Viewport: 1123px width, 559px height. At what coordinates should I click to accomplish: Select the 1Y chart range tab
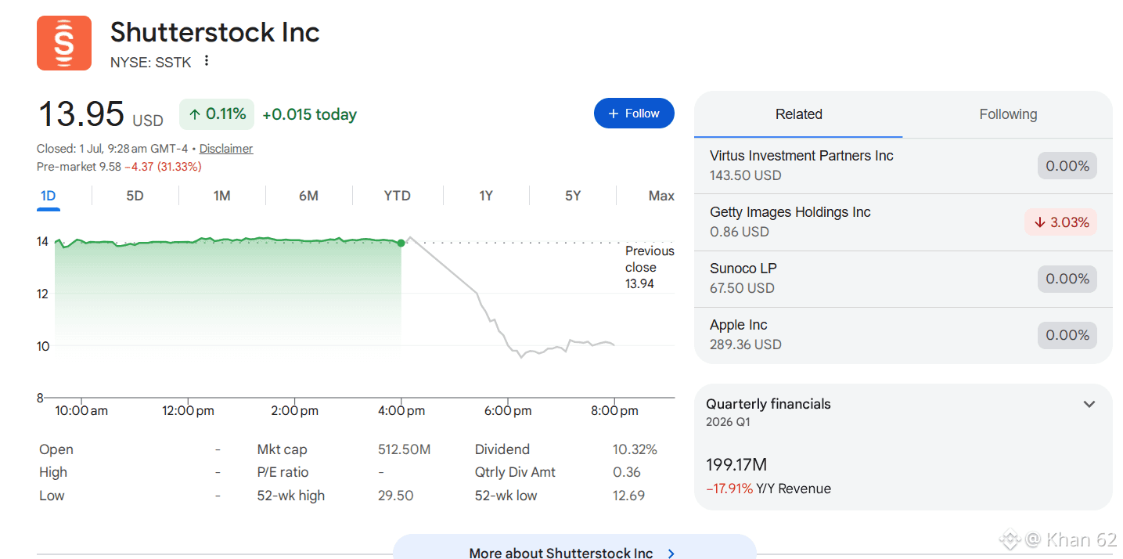[486, 196]
